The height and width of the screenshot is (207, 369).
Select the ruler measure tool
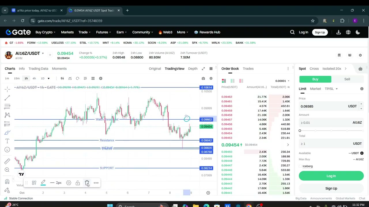(7, 161)
